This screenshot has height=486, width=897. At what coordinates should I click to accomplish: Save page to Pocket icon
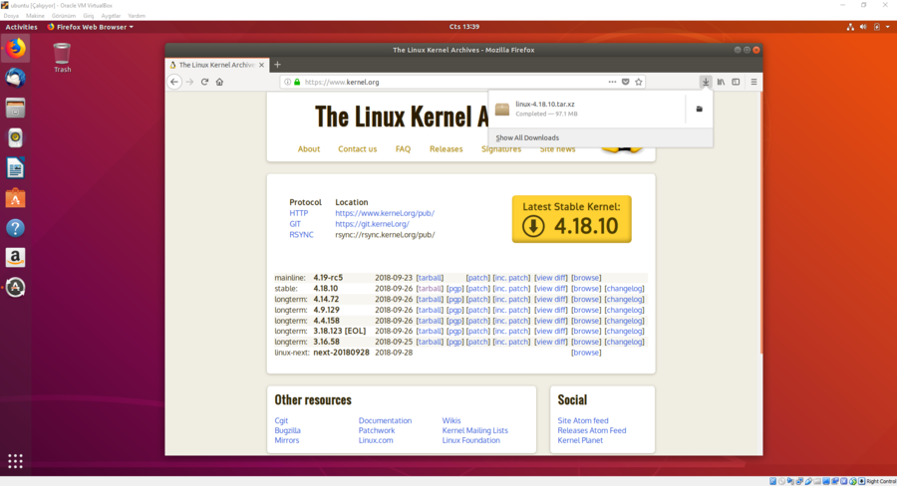pyautogui.click(x=626, y=82)
